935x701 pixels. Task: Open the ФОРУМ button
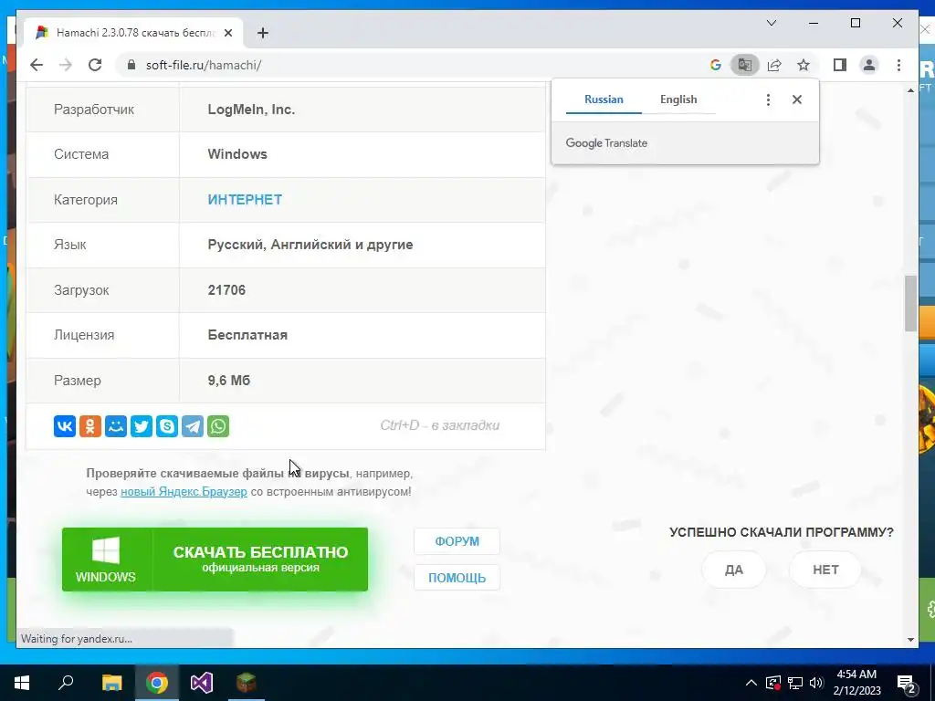pyautogui.click(x=457, y=541)
